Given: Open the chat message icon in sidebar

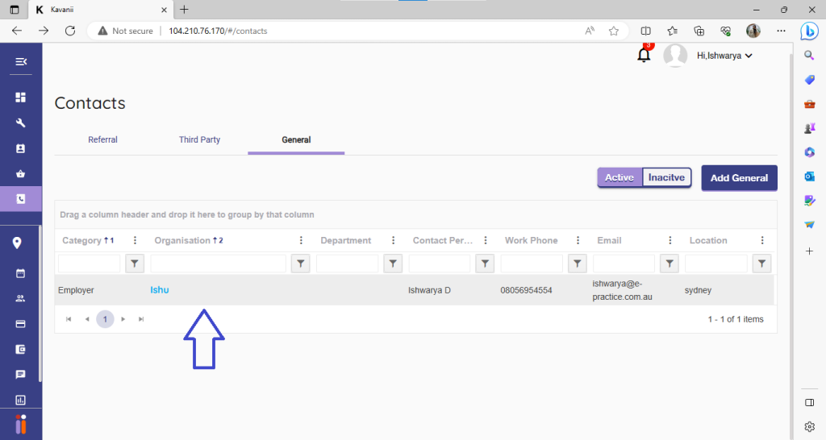Looking at the screenshot, I should pyautogui.click(x=21, y=375).
